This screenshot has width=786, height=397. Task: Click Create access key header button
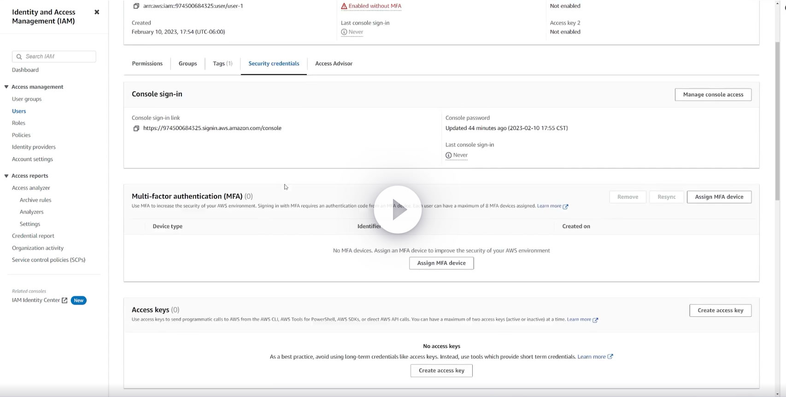pyautogui.click(x=721, y=310)
